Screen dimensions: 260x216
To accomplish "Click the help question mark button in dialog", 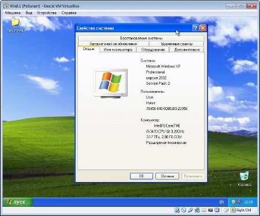I will pyautogui.click(x=195, y=28).
